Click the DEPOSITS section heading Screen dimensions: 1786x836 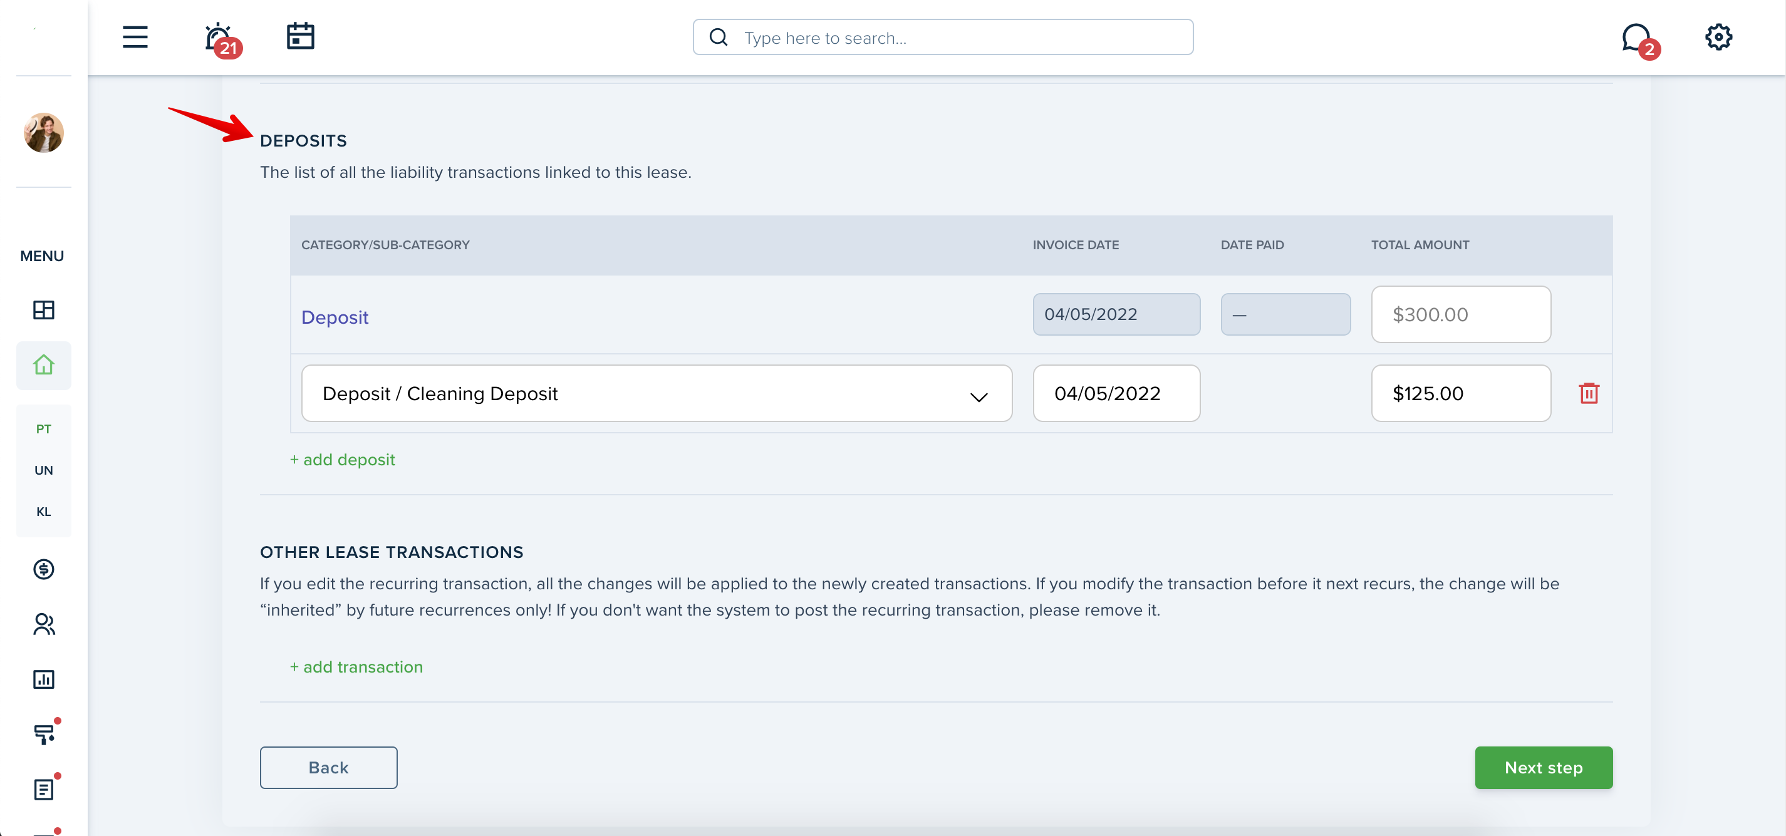click(304, 141)
